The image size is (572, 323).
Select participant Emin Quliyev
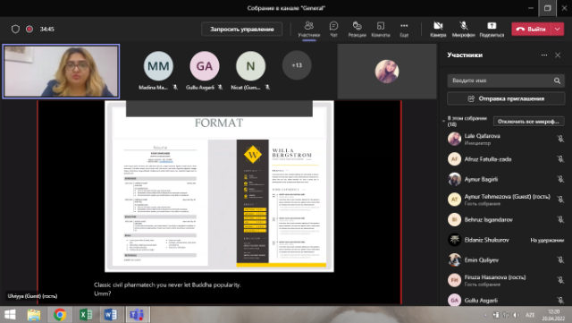click(506, 259)
